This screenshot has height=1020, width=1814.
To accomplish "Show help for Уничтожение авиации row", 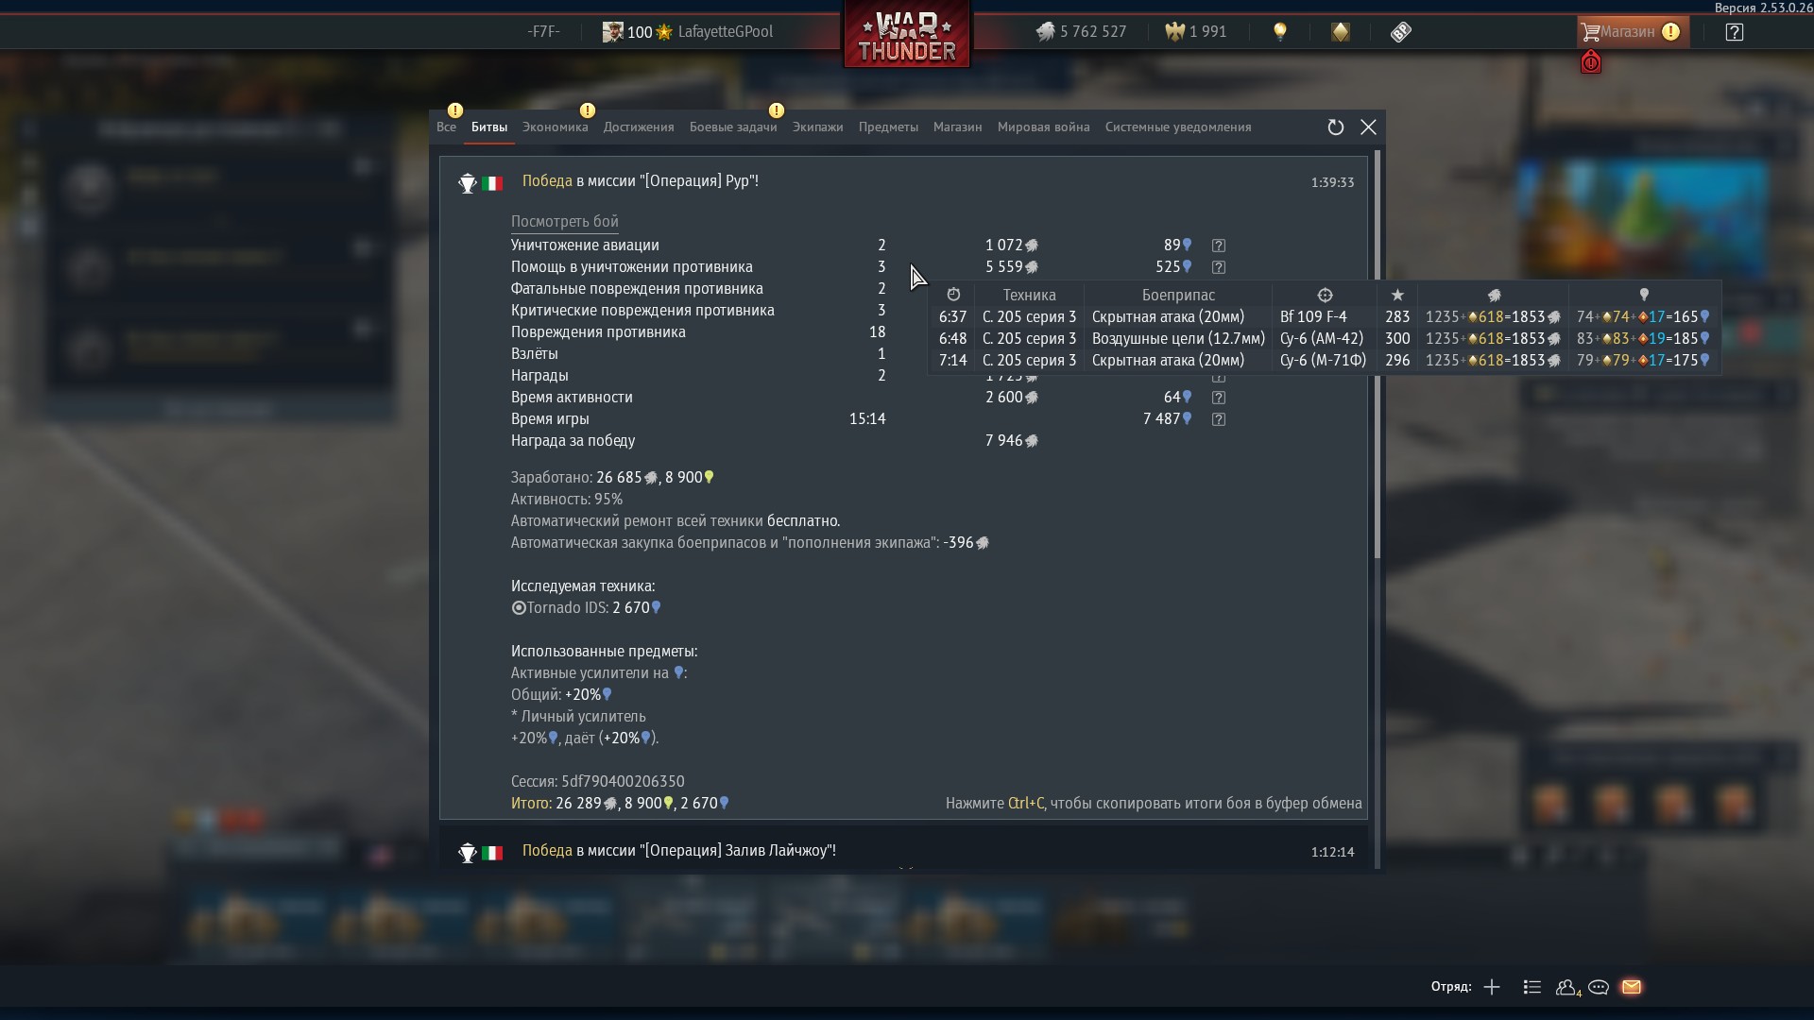I will pyautogui.click(x=1219, y=246).
